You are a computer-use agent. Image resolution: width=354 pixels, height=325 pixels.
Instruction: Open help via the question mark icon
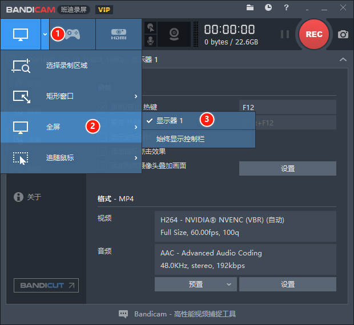point(286,7)
